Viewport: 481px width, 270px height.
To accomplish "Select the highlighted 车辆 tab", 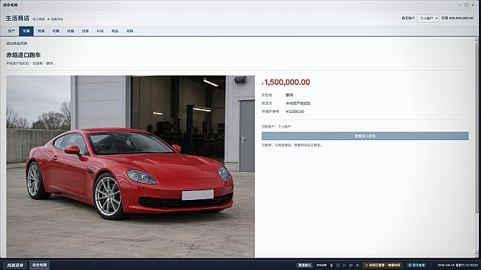I will tap(26, 31).
